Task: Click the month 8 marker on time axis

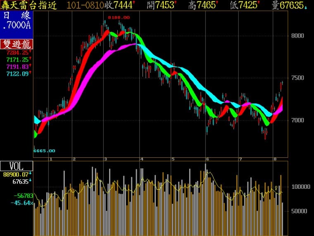Action: point(274,159)
